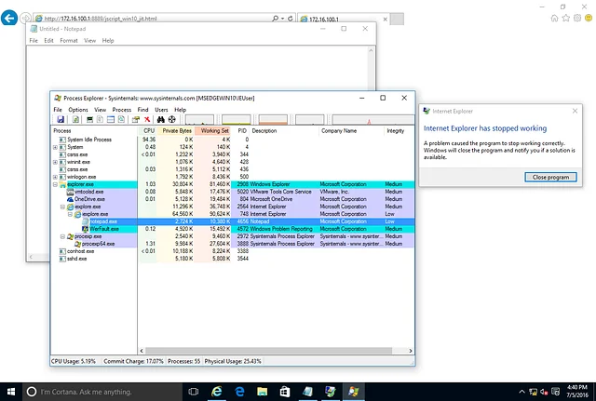Expand the wininit.exe tree node
Viewport: 596px width, 401px height.
(x=57, y=162)
